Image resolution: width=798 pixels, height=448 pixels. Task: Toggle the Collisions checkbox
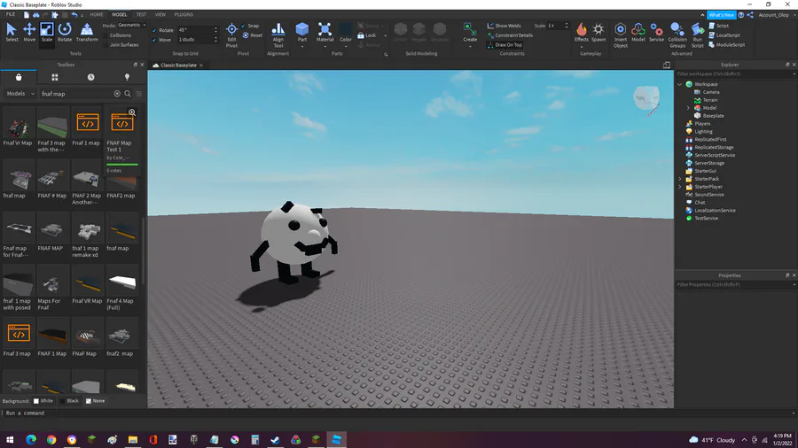click(106, 35)
